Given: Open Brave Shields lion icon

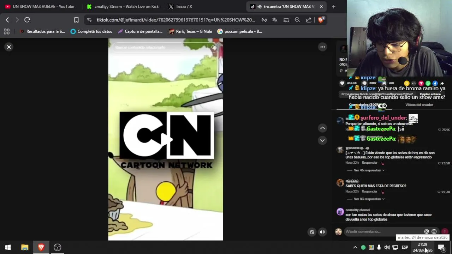Looking at the screenshot, I should click(x=321, y=20).
